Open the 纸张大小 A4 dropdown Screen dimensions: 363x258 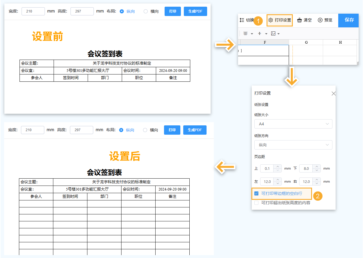[x=293, y=124]
